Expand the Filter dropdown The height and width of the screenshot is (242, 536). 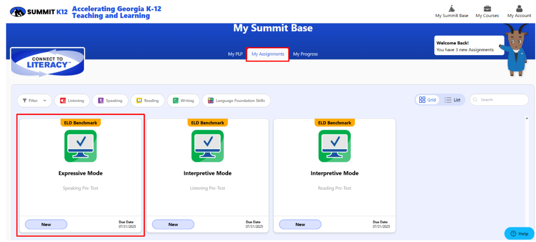pyautogui.click(x=35, y=101)
